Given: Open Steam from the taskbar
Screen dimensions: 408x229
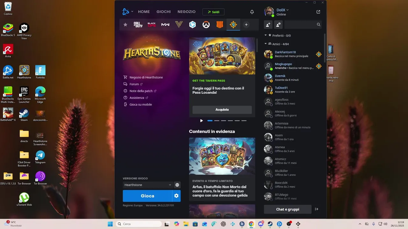Looking at the screenshot, I should pos(270,224).
